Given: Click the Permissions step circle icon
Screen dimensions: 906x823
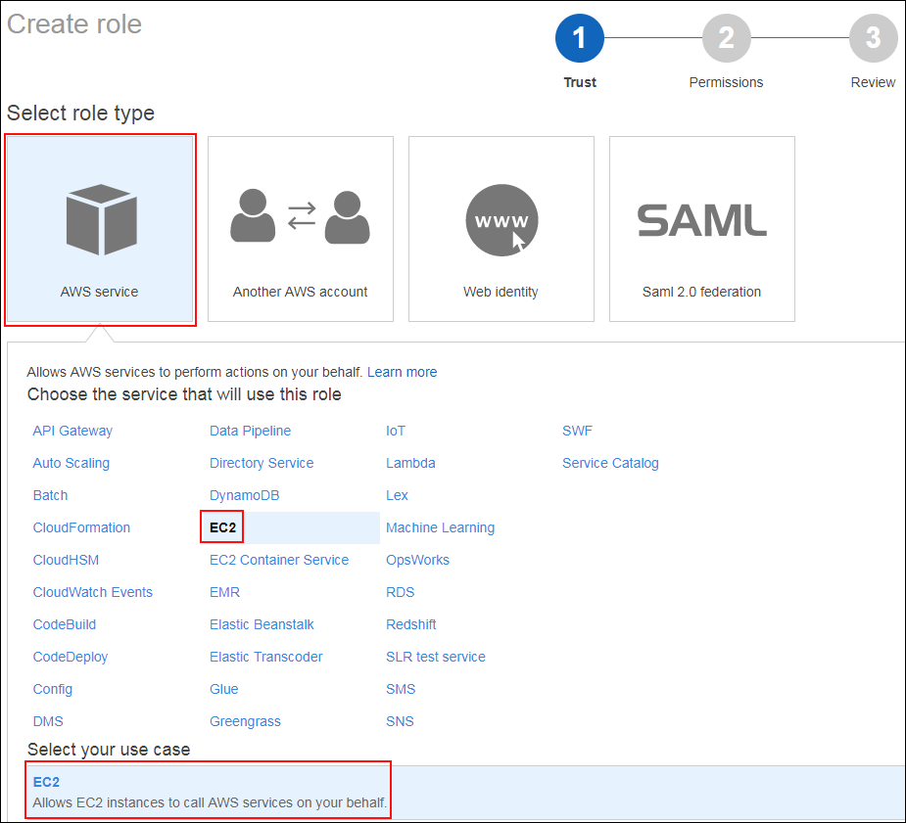Looking at the screenshot, I should (x=726, y=37).
